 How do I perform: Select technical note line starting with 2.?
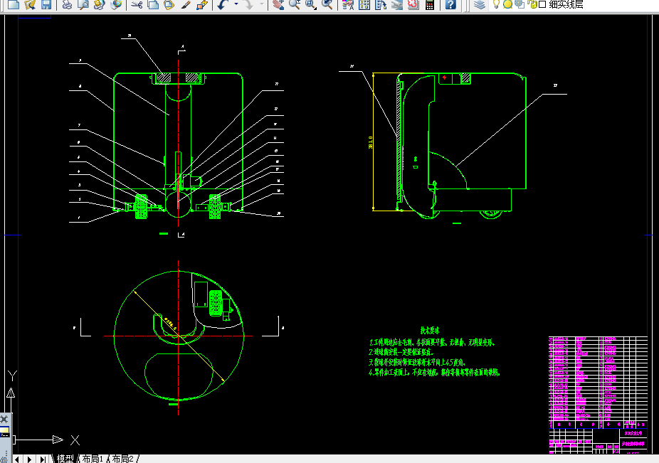tap(401, 352)
